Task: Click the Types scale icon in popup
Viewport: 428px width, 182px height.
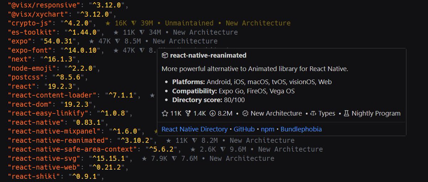Action: click(x=313, y=113)
